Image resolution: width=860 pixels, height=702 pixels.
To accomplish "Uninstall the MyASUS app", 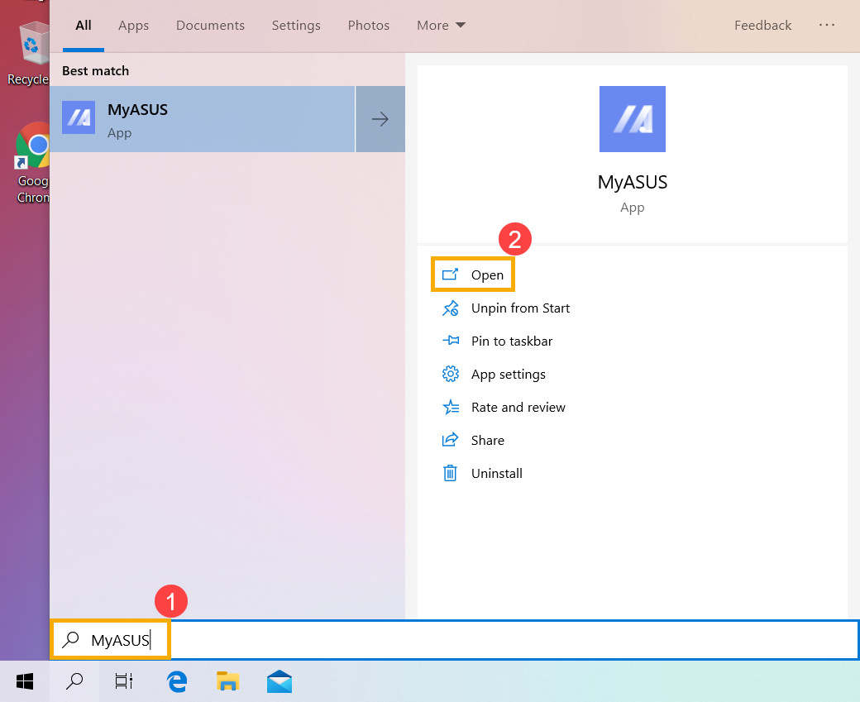I will (x=482, y=473).
